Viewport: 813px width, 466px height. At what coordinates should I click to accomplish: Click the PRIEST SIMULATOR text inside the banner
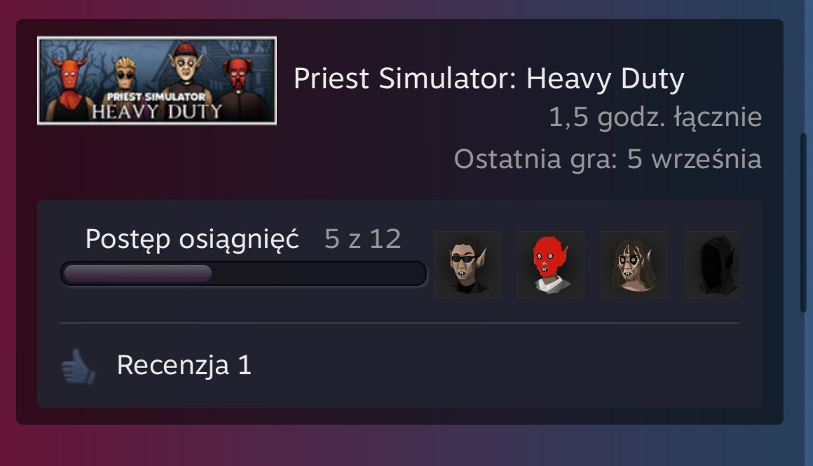[156, 97]
